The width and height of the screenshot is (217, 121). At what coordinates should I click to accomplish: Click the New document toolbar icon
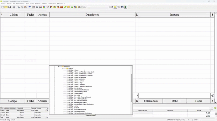coord(3,7)
